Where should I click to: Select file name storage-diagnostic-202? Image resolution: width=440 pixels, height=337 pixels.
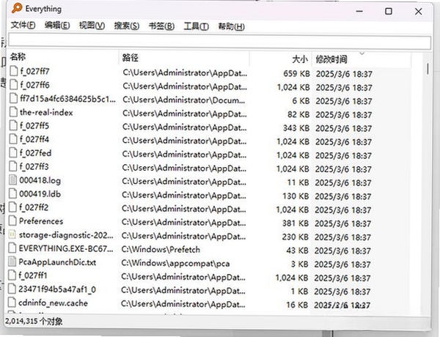click(66, 235)
